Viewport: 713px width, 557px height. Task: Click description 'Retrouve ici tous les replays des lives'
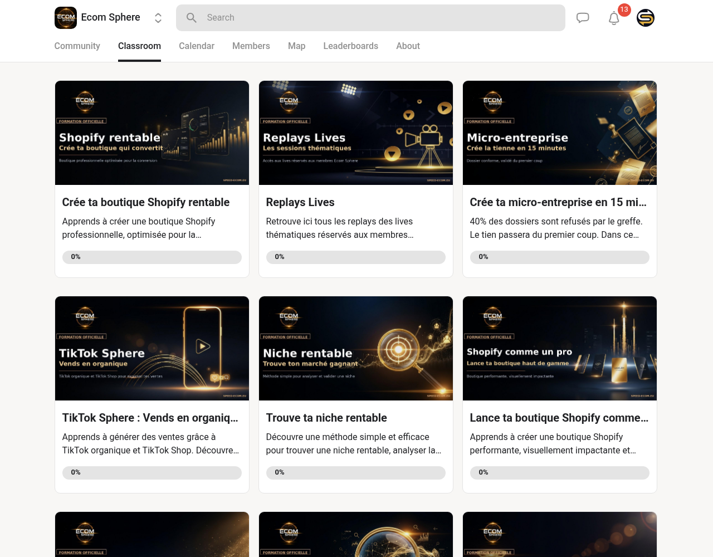[x=340, y=228]
